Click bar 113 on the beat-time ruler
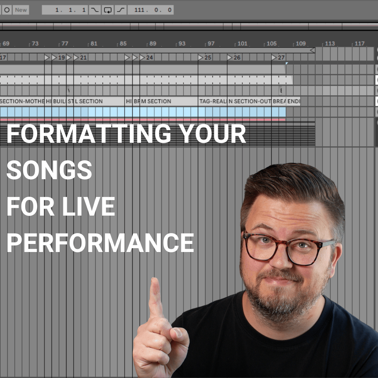 330,44
